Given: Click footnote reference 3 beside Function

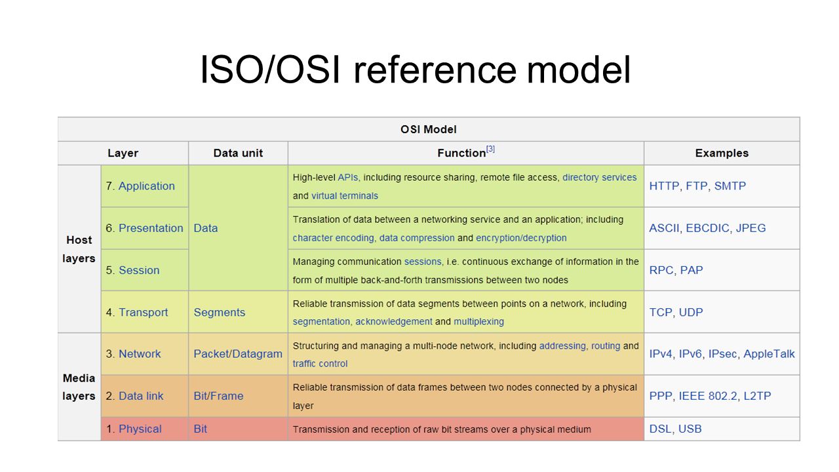Looking at the screenshot, I should coord(490,149).
